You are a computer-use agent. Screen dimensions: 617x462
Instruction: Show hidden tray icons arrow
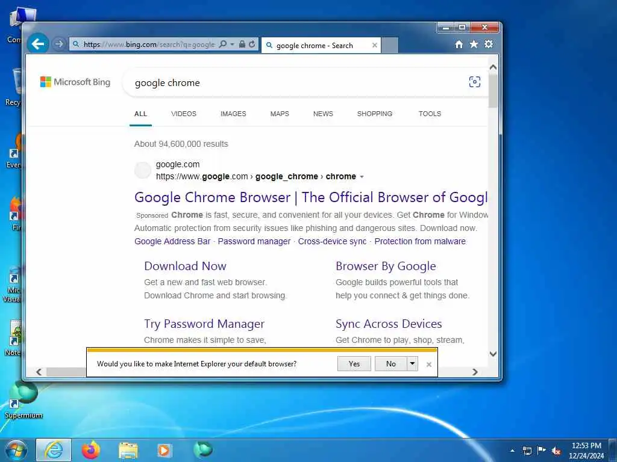[512, 451]
